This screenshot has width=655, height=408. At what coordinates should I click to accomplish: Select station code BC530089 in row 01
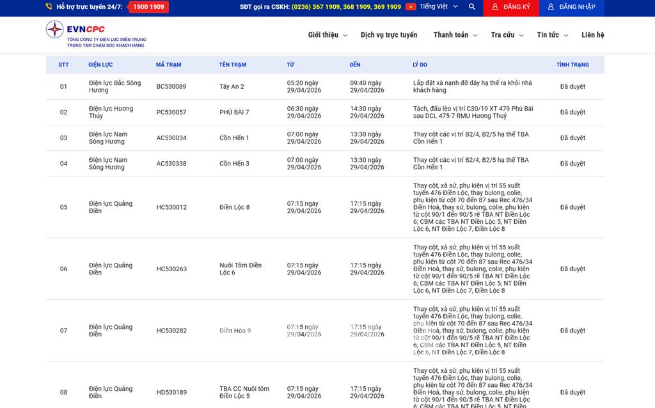click(x=171, y=87)
